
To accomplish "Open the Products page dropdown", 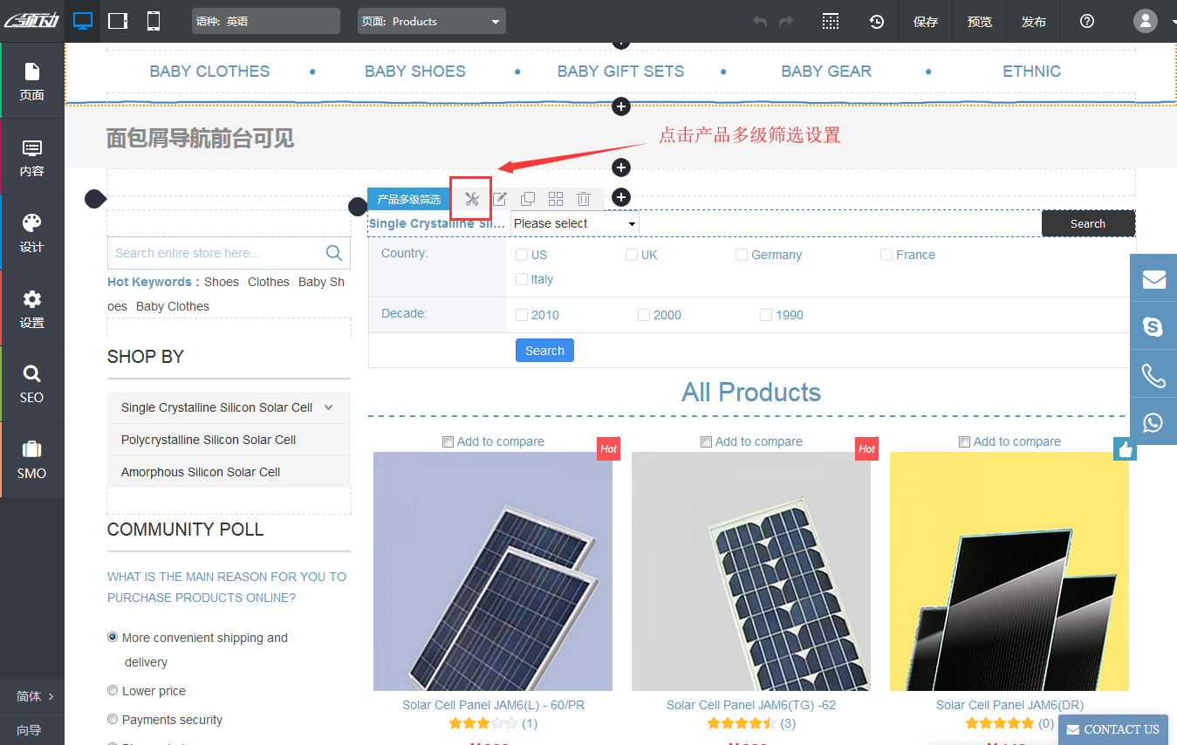I will [431, 20].
